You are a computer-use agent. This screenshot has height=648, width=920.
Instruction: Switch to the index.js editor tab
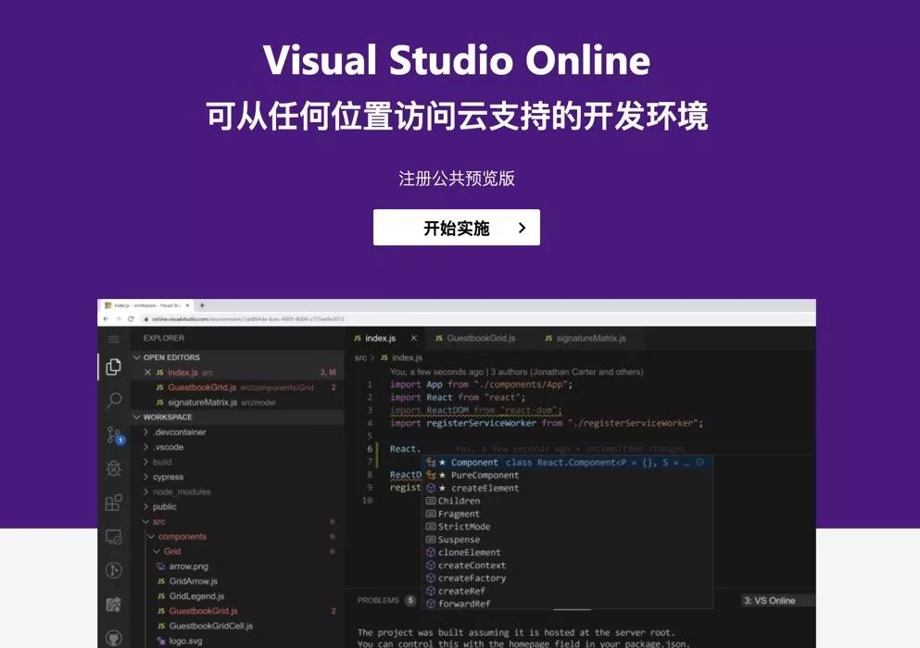(380, 339)
